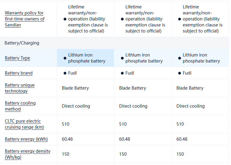This screenshot has height=165, width=231.
Task: Click the Sandian warranty policy row label
Action: [x=24, y=19]
